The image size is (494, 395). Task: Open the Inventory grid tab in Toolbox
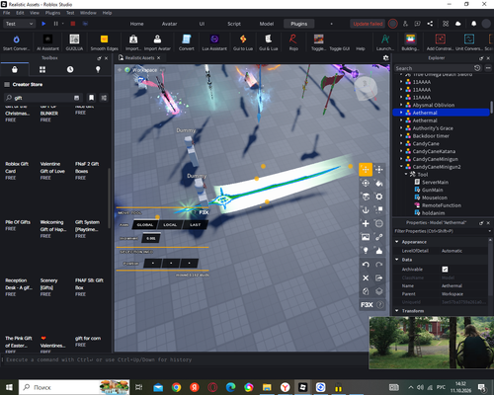point(42,69)
